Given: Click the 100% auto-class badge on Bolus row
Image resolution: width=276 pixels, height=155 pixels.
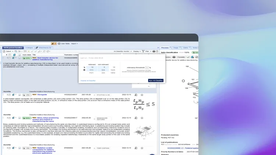Looking at the screenshot, I should [27, 118].
